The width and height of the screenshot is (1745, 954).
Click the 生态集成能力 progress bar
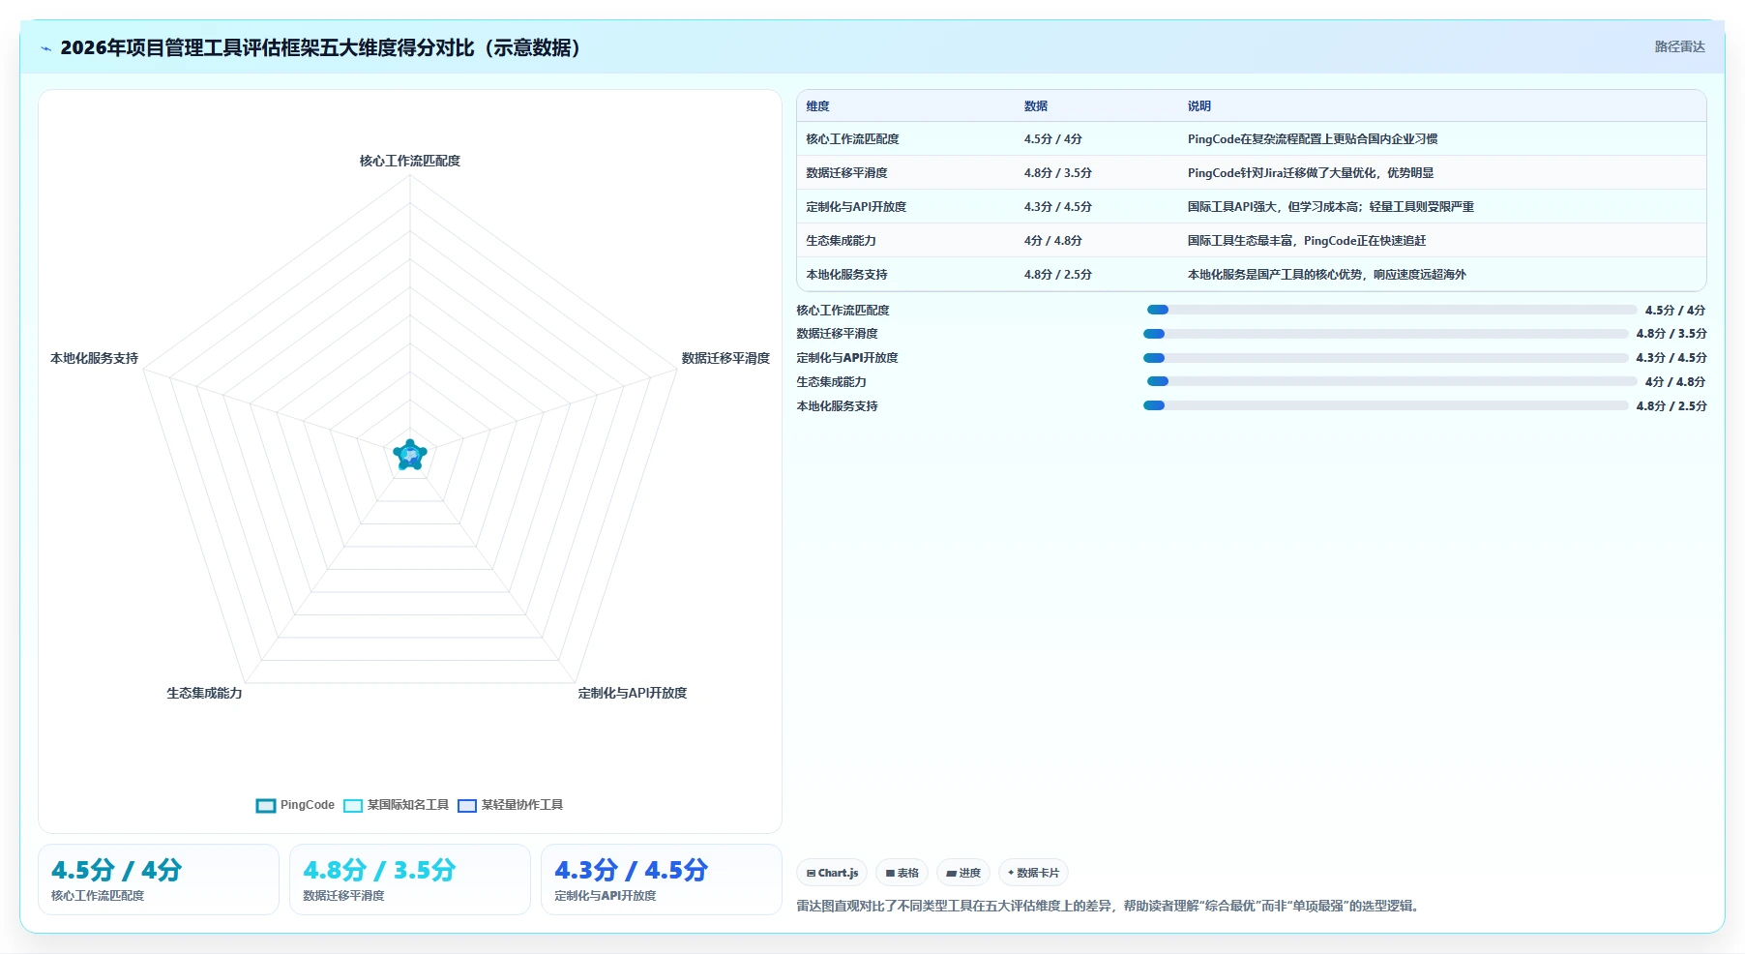pos(1392,381)
